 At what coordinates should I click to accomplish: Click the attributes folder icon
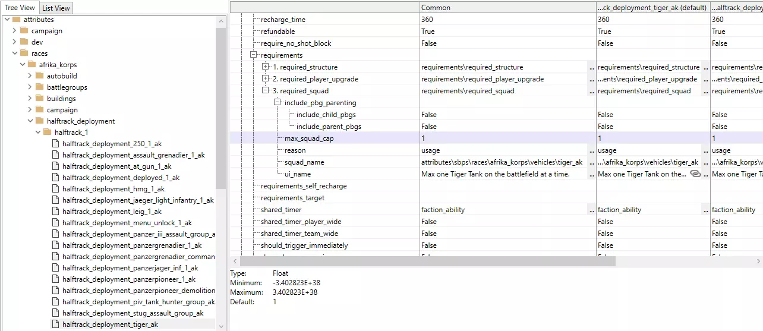tap(16, 20)
